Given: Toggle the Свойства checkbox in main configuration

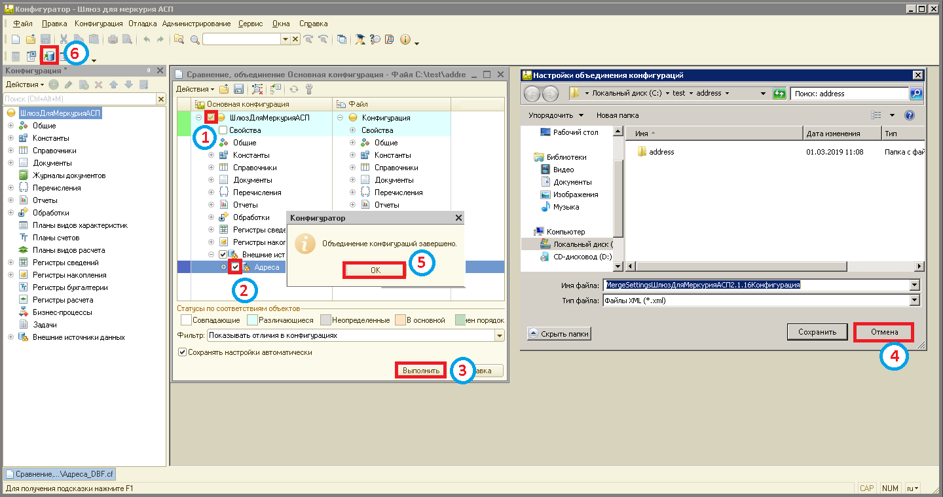Looking at the screenshot, I should [x=223, y=130].
